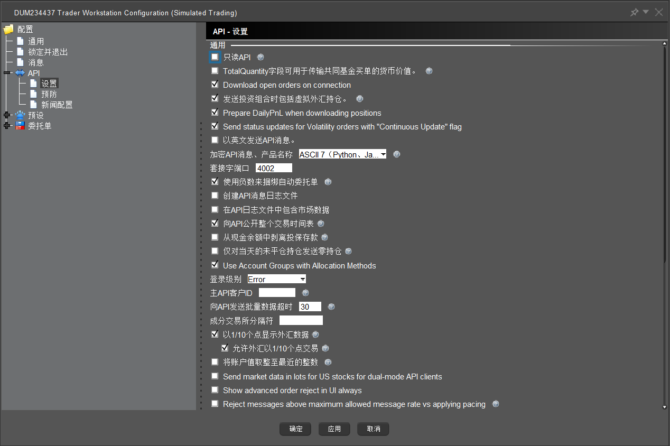Click help icon next to 主API客户ID field
This screenshot has width=670, height=446.
(x=305, y=293)
